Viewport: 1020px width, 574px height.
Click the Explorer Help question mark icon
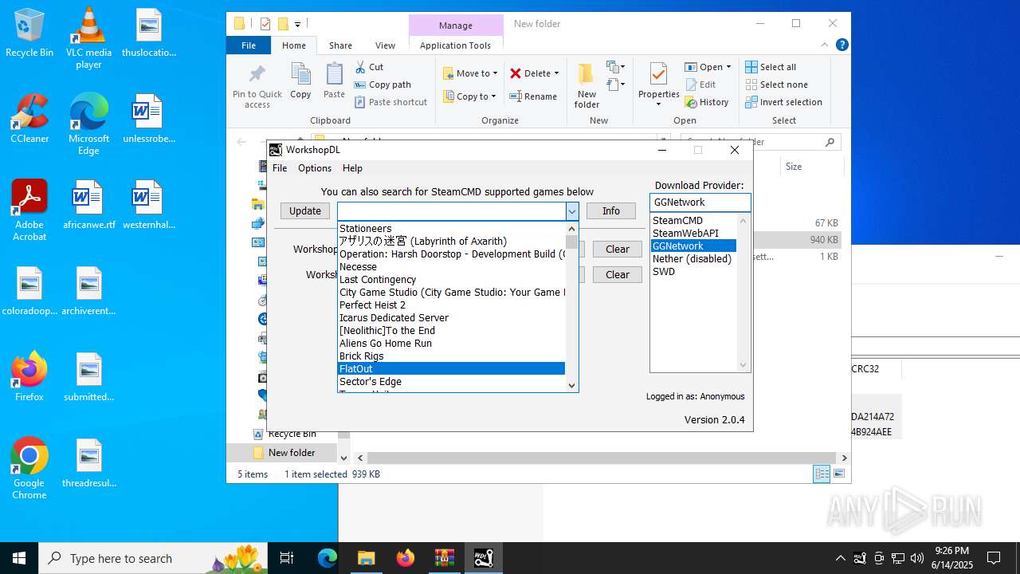tap(841, 45)
